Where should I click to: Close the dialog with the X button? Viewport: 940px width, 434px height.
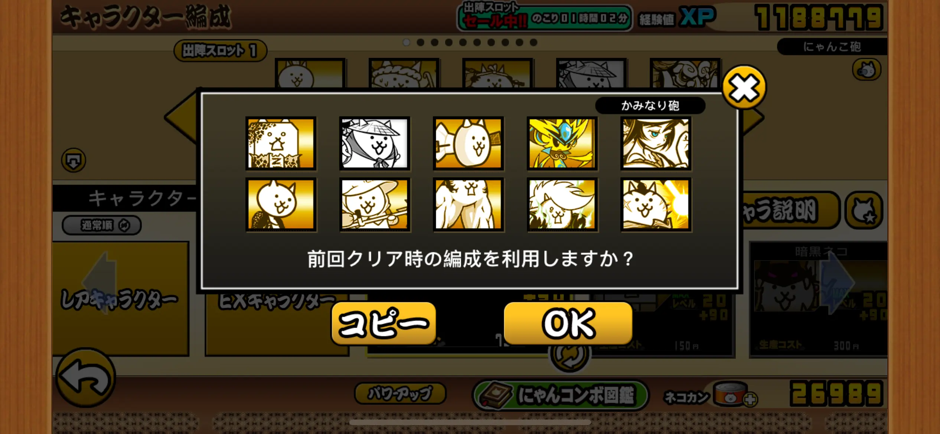click(x=744, y=88)
